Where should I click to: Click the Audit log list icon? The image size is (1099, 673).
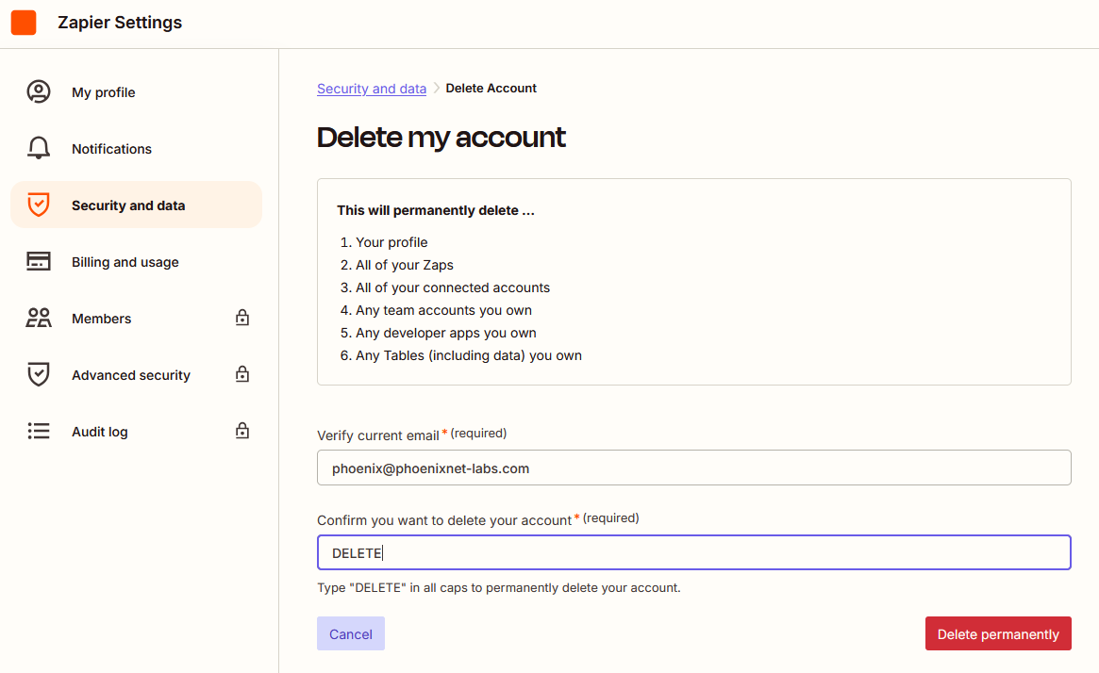38,432
